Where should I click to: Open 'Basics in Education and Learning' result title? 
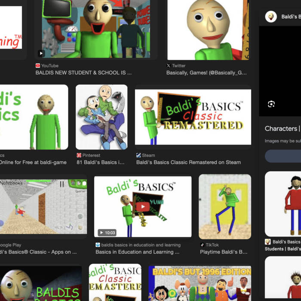pos(137,252)
